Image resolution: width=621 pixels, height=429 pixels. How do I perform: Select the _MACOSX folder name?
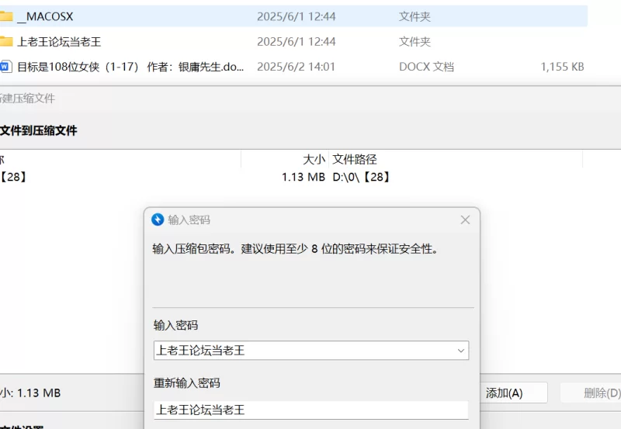pyautogui.click(x=46, y=16)
